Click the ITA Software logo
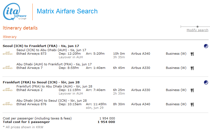This screenshot has width=210, height=129. (15, 12)
